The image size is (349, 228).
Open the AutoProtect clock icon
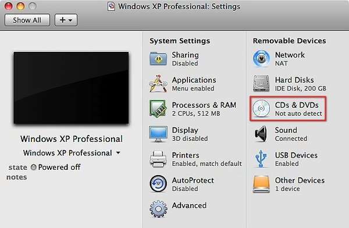(x=158, y=184)
